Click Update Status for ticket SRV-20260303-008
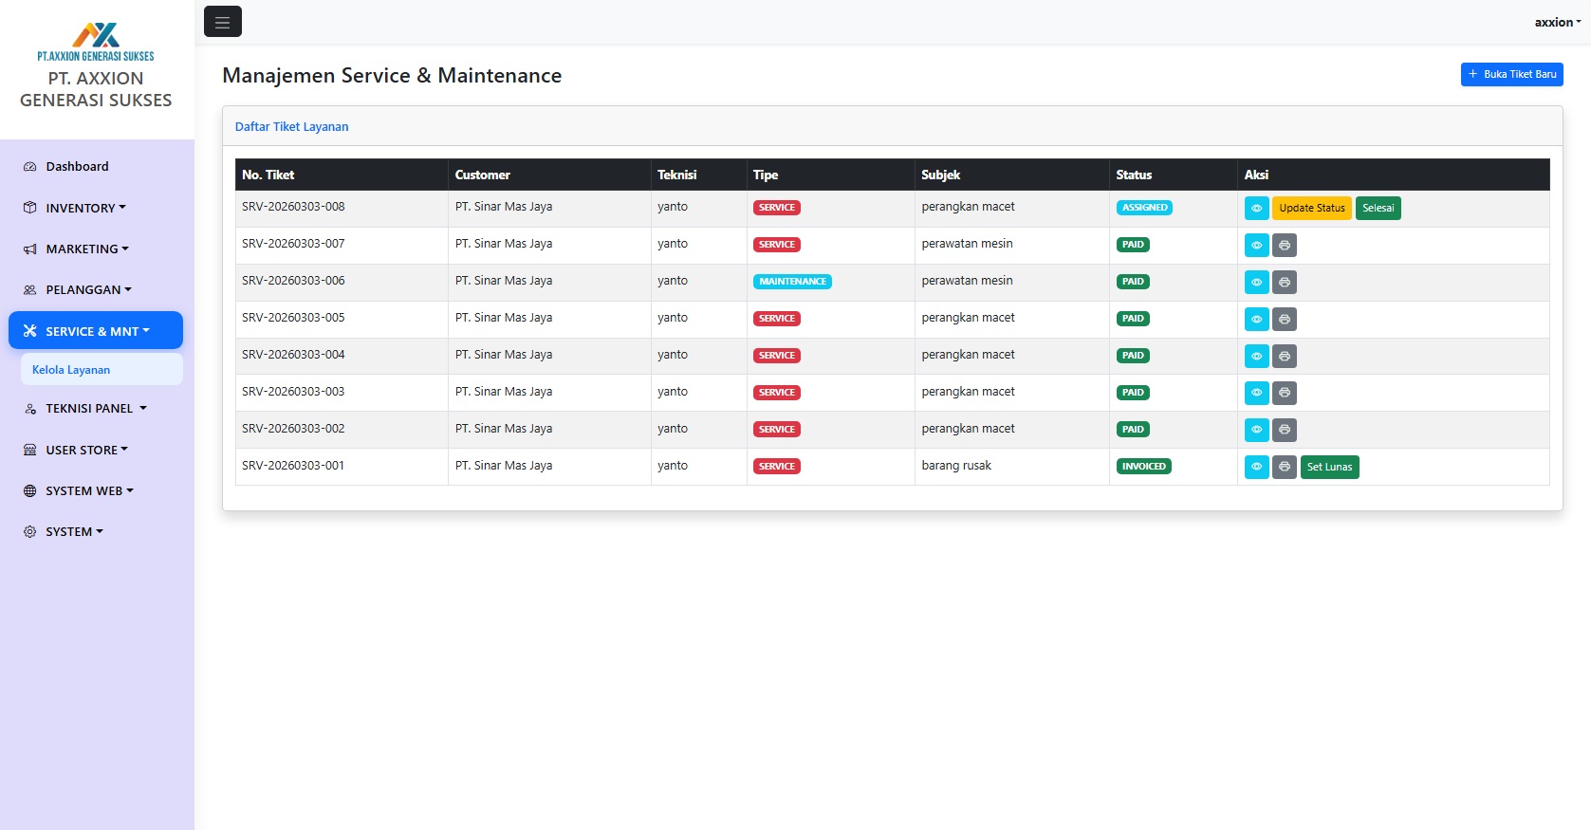This screenshot has width=1591, height=830. click(1312, 208)
